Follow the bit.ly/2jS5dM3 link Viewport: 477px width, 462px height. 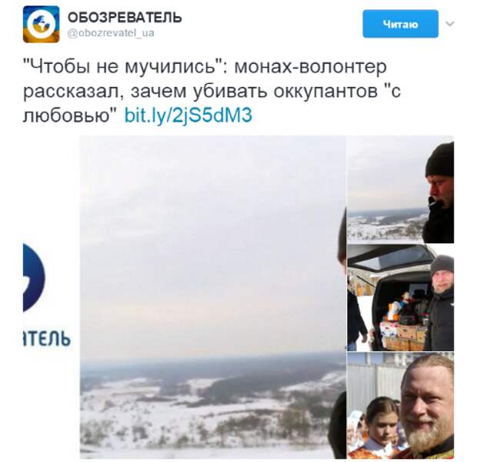tap(188, 115)
